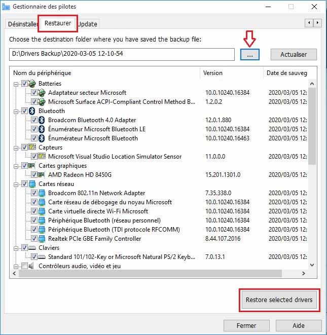Click the list's scroll left arrow
The image size is (327, 335).
pos(14,274)
